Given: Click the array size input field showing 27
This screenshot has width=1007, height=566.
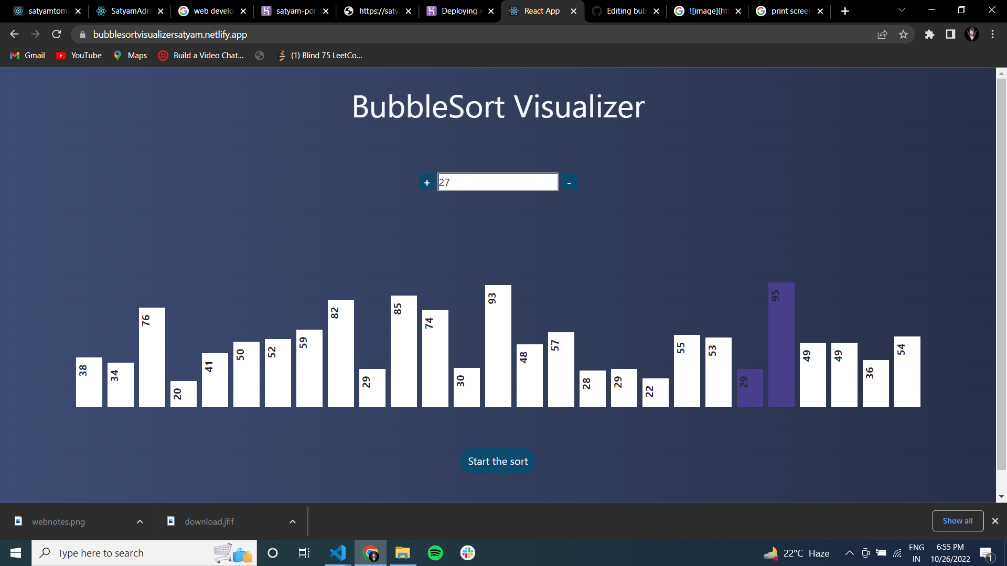Looking at the screenshot, I should tap(497, 182).
